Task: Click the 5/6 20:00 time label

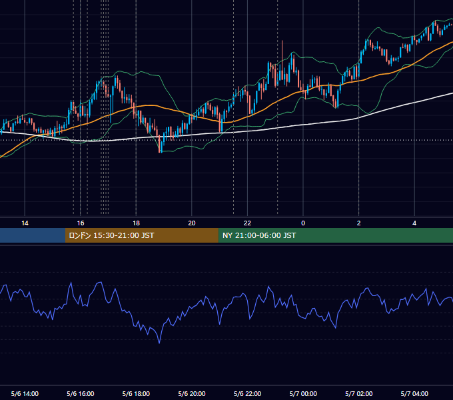Action: 192,393
